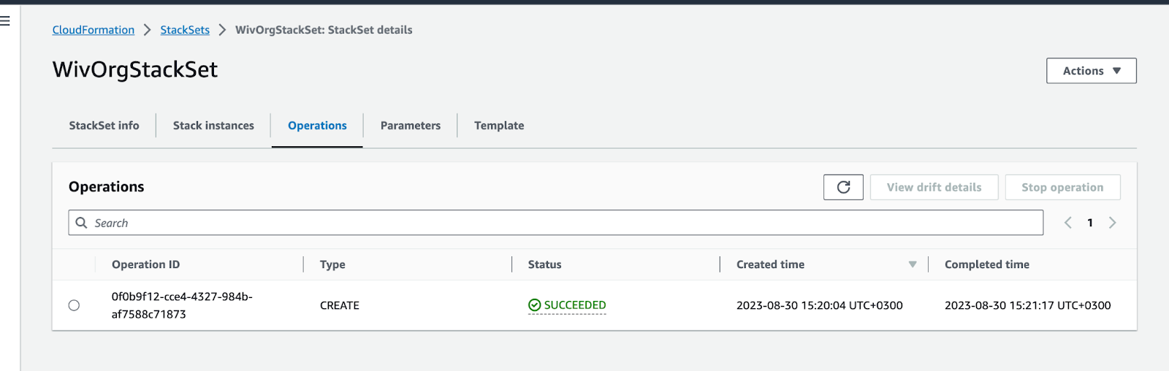
Task: Go to StackSets breadcrumb link
Action: coord(185,30)
